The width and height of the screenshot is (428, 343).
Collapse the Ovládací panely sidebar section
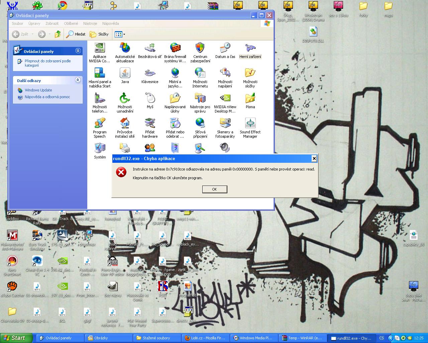coord(78,51)
